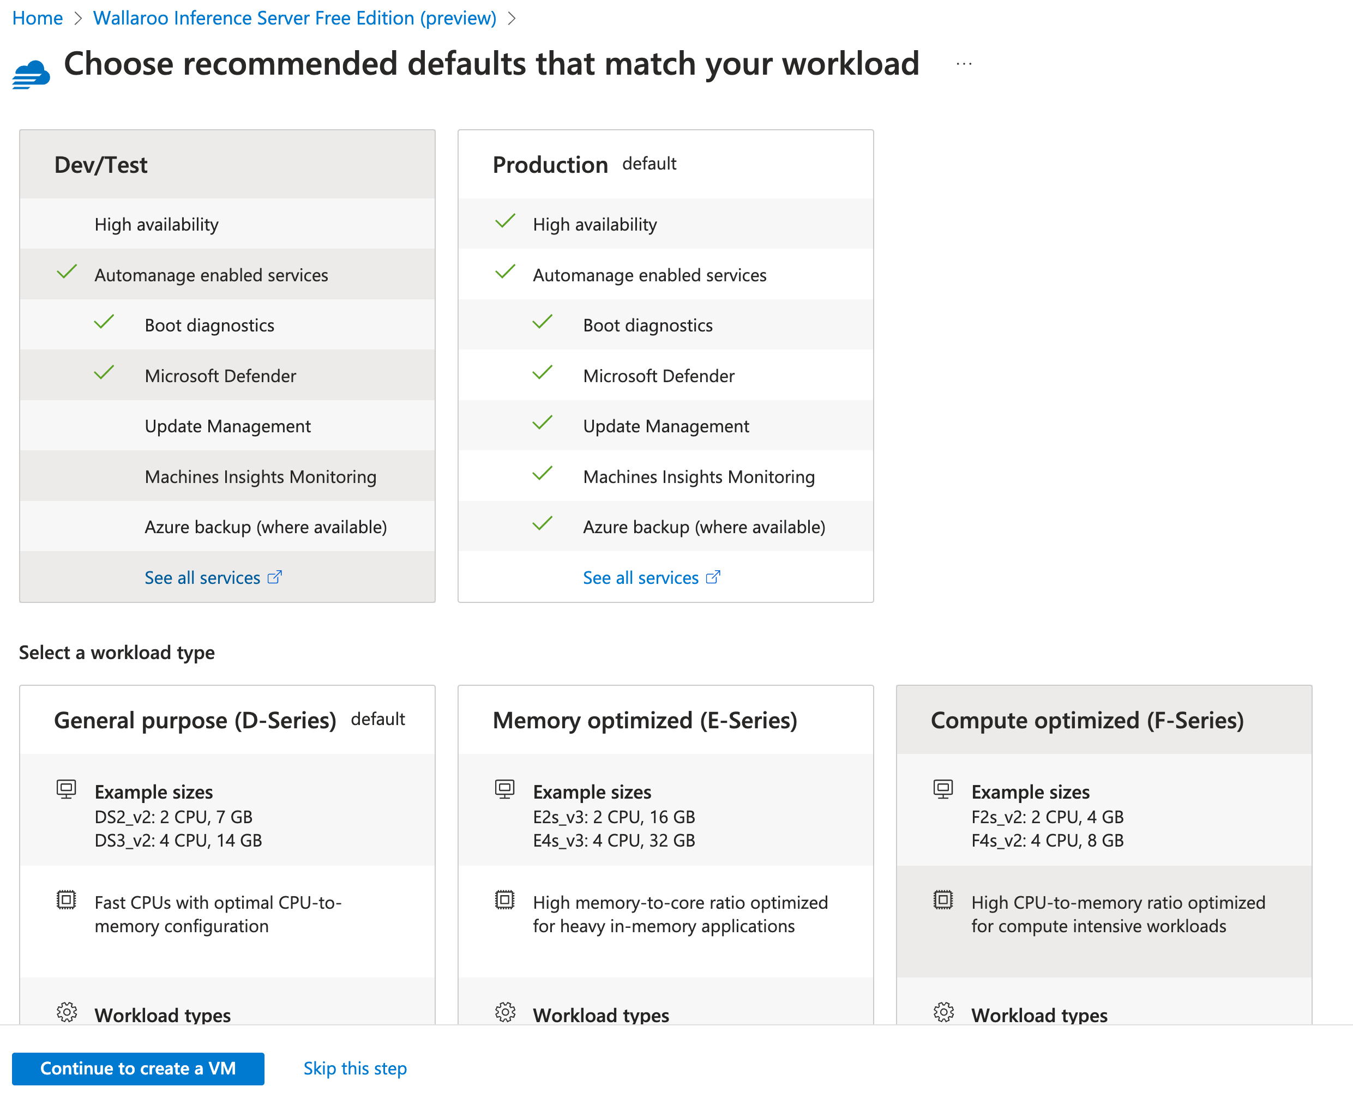Click the Workload types gear icon in Compute optimized
Image resolution: width=1353 pixels, height=1105 pixels.
click(943, 1012)
